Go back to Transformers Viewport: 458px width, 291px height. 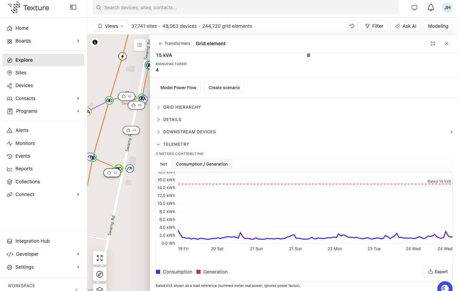[174, 44]
